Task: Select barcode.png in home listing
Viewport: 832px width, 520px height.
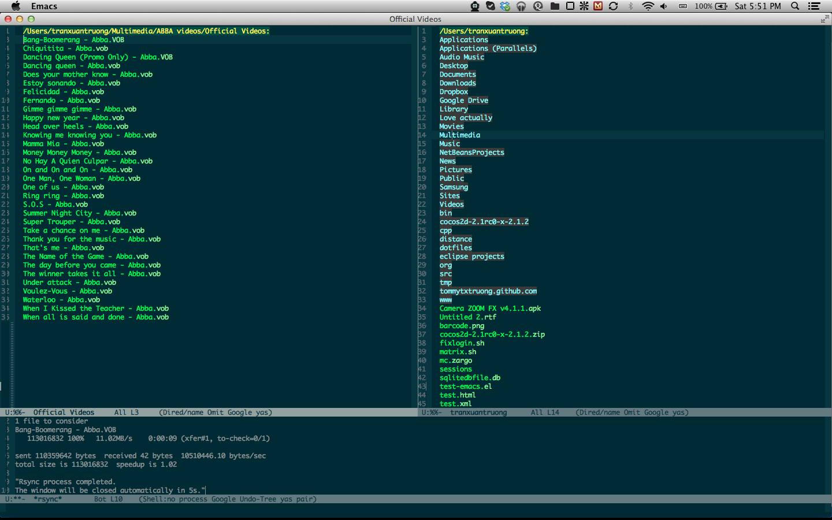Action: click(462, 326)
